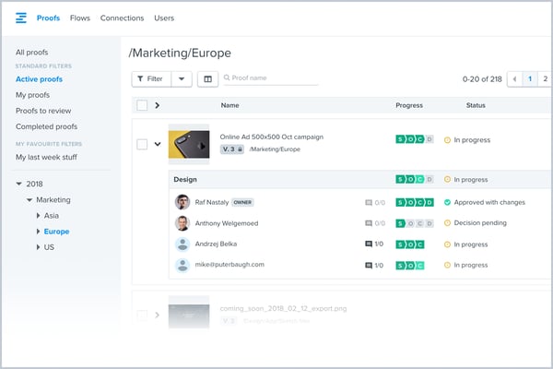Screen dimensions: 553x369
Task: Open the Filter dropdown arrow
Action: 182,79
